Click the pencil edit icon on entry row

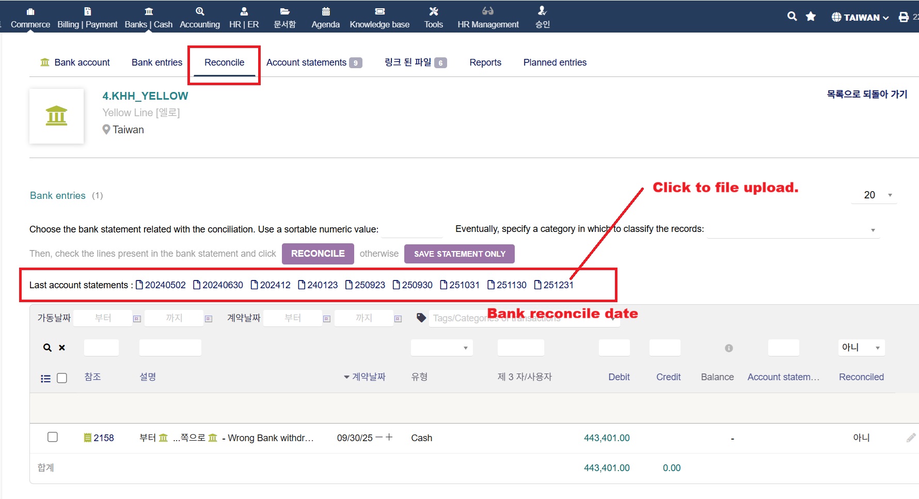[x=911, y=438]
